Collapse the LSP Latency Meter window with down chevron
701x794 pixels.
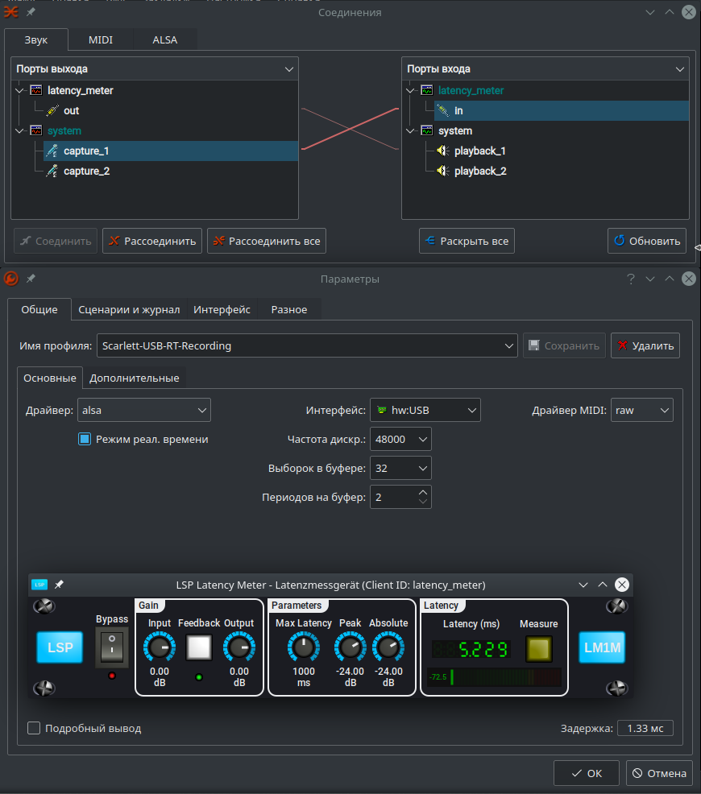pyautogui.click(x=583, y=585)
